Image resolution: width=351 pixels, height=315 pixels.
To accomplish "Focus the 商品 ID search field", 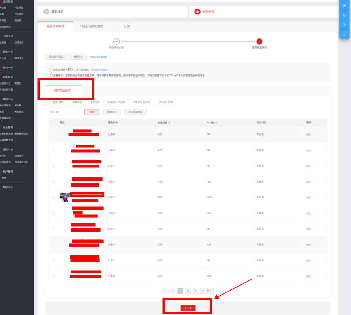I will tap(64, 112).
